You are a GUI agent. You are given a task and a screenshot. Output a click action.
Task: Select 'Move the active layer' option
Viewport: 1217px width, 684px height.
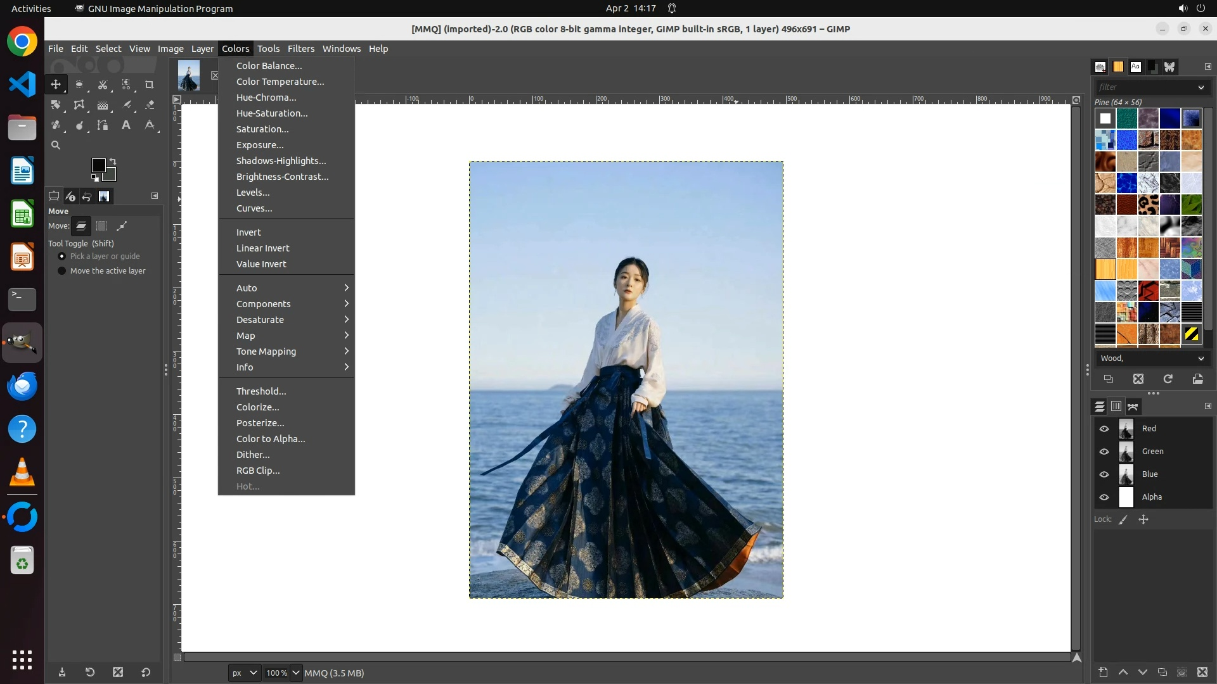point(61,270)
